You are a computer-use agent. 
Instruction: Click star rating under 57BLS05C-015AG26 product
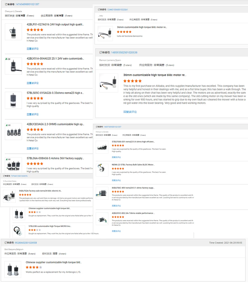coord(35,98)
